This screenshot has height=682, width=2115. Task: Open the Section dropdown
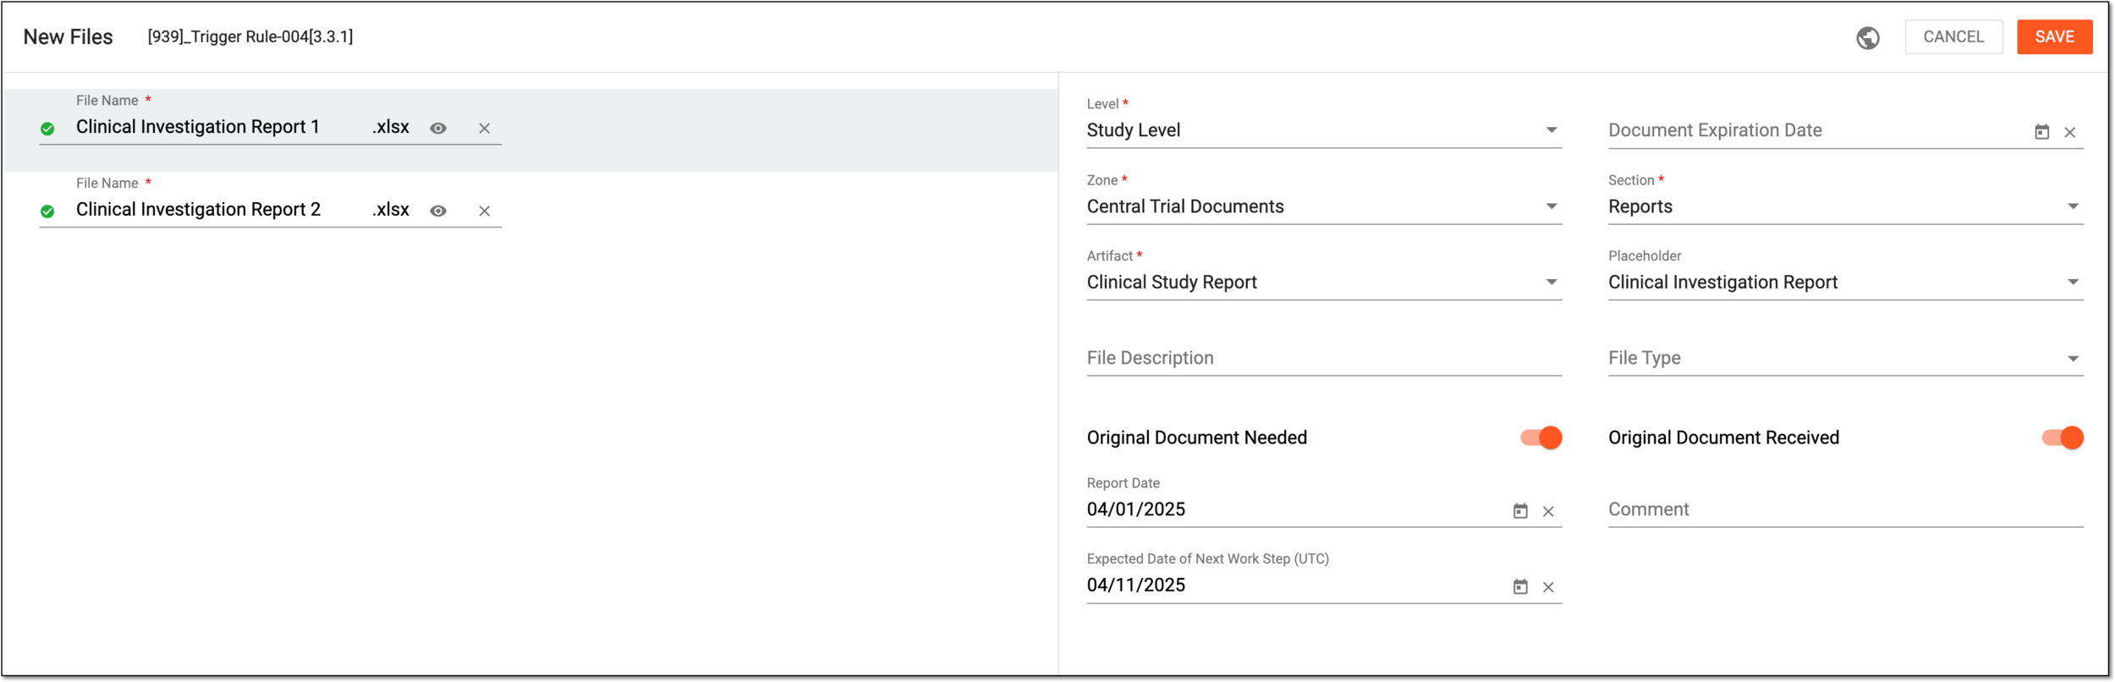pos(1845,206)
